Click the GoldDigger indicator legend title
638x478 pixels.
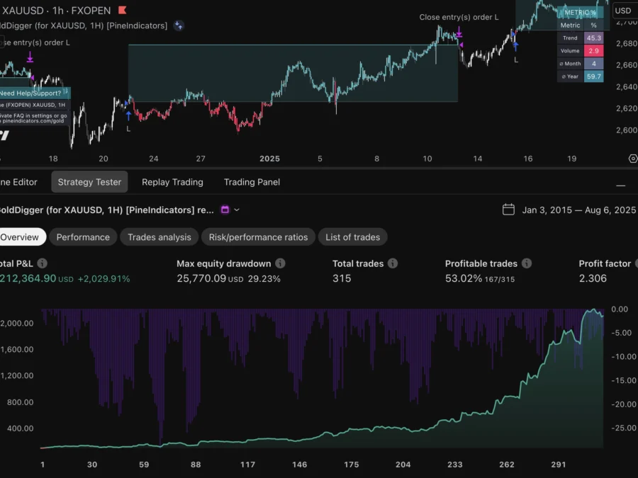(84, 25)
